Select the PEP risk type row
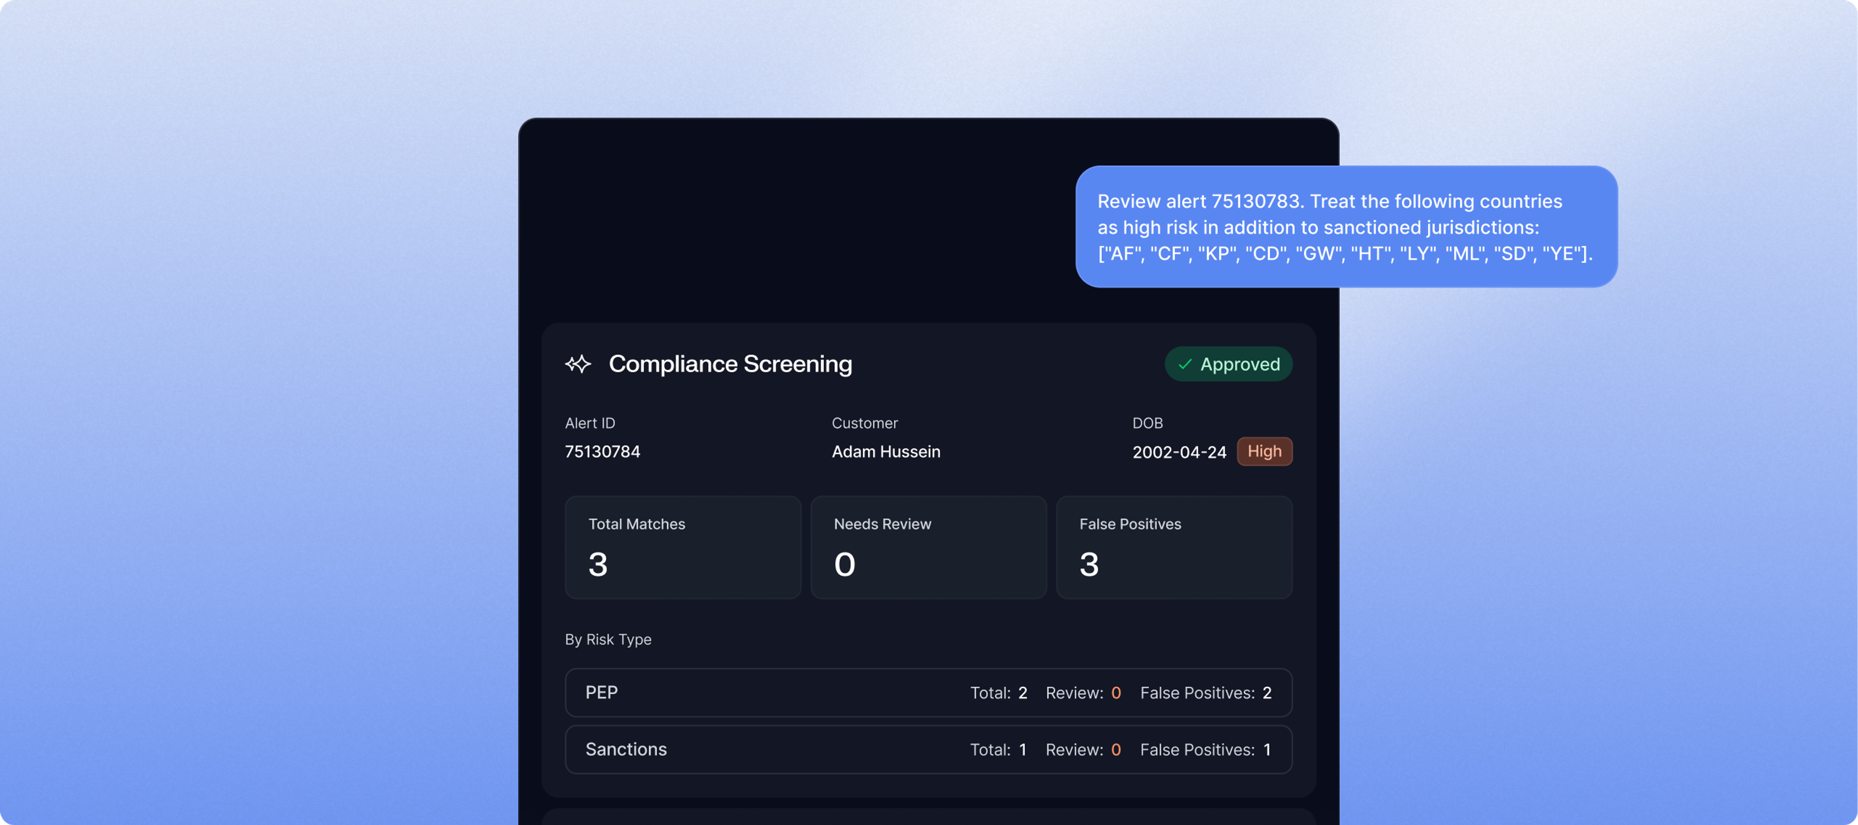 tap(928, 692)
